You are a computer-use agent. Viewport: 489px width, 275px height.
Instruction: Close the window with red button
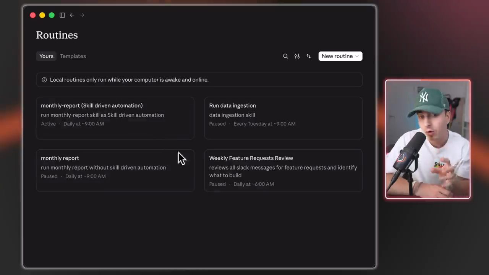click(33, 15)
